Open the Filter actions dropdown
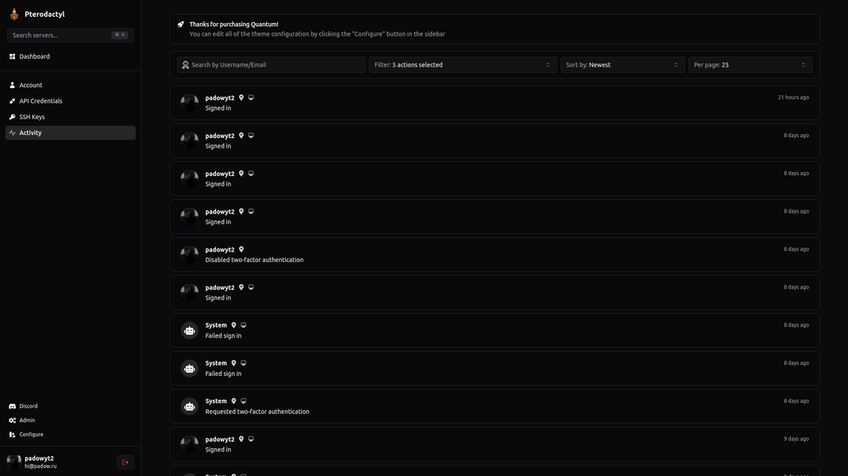 [462, 65]
